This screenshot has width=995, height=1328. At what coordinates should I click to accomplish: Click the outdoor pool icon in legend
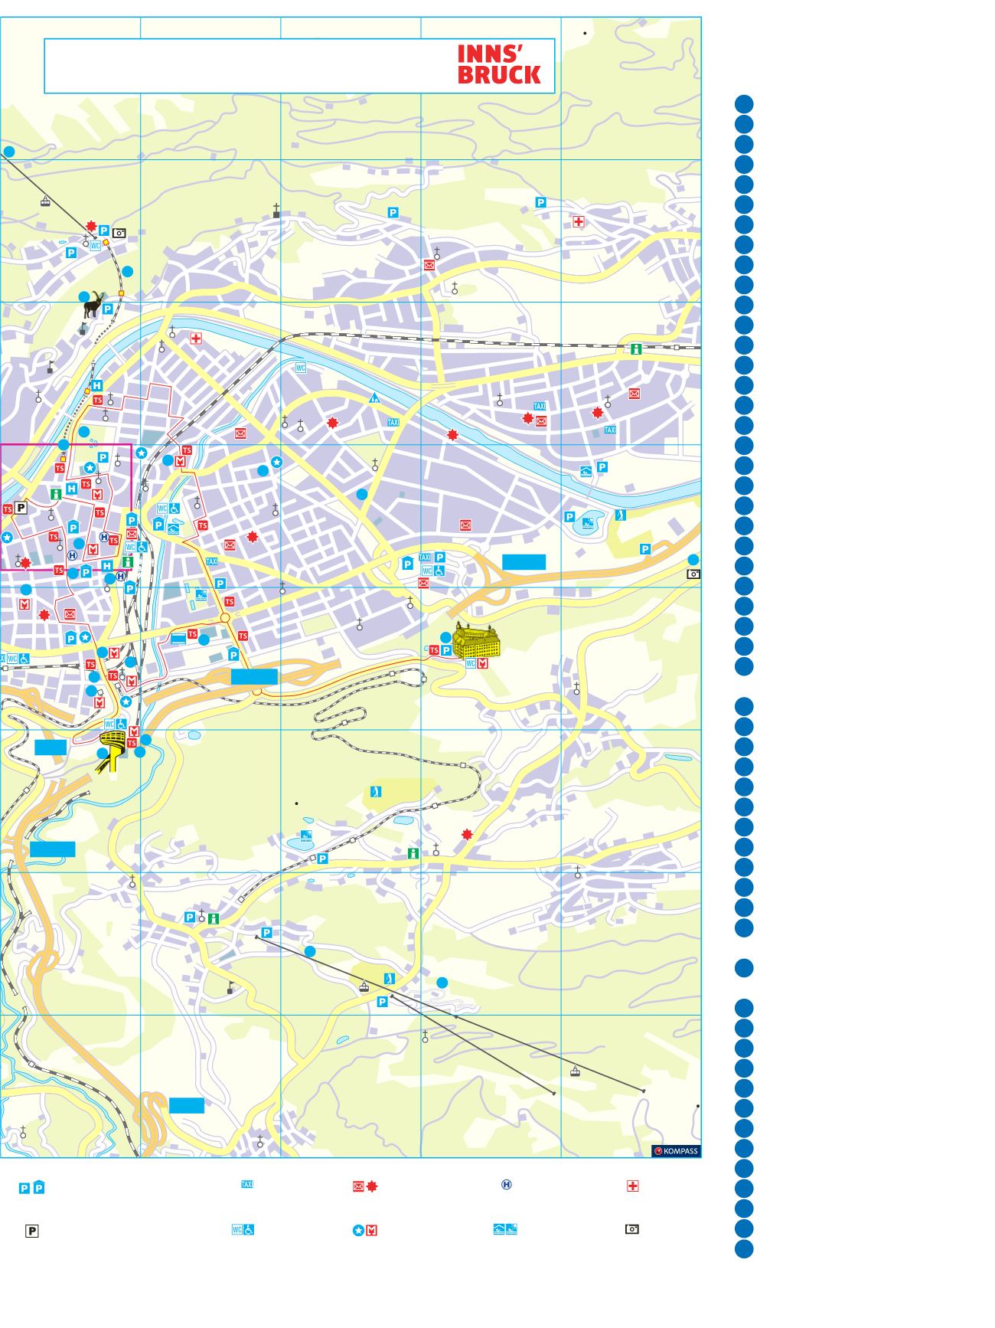click(x=511, y=1229)
